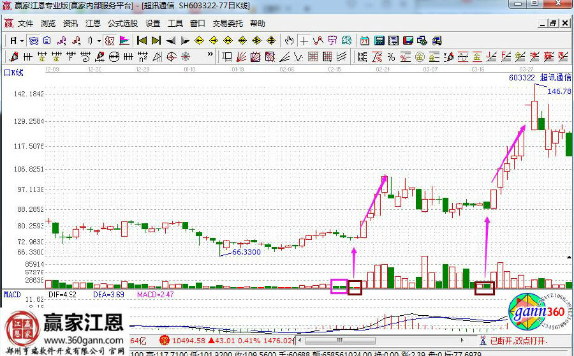Click the pink flag icon
This screenshot has height=356, width=574.
(x=124, y=40)
